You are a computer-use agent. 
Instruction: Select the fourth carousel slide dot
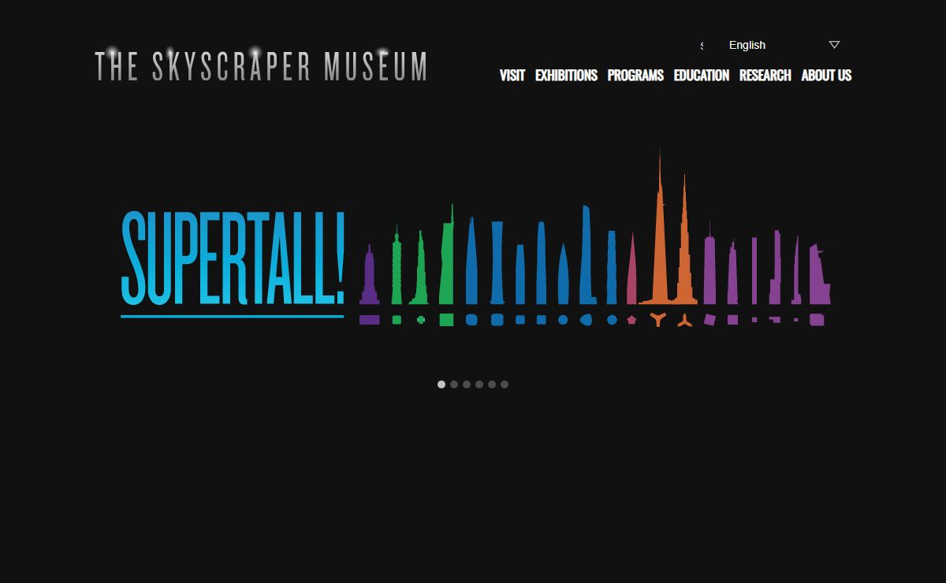pos(479,384)
